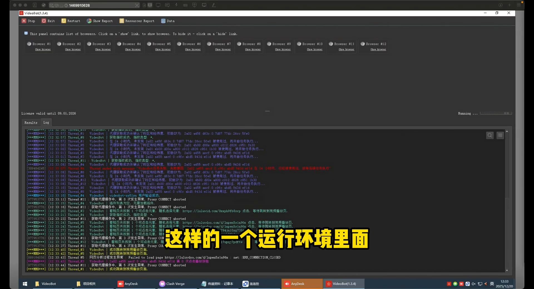Open AnyDesk actions lightning icon

[x=176, y=5]
